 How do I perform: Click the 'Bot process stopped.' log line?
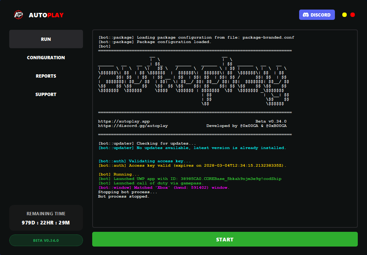click(124, 196)
